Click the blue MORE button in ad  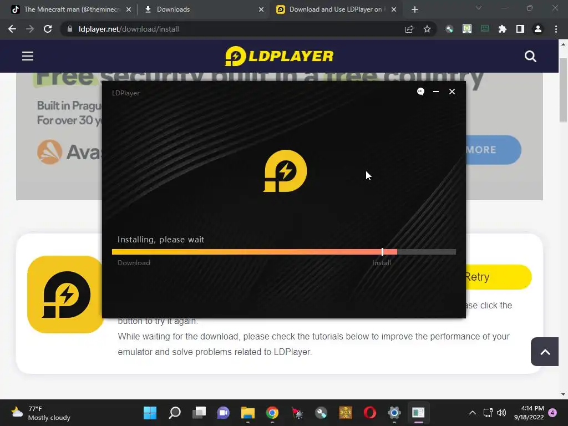pyautogui.click(x=493, y=150)
